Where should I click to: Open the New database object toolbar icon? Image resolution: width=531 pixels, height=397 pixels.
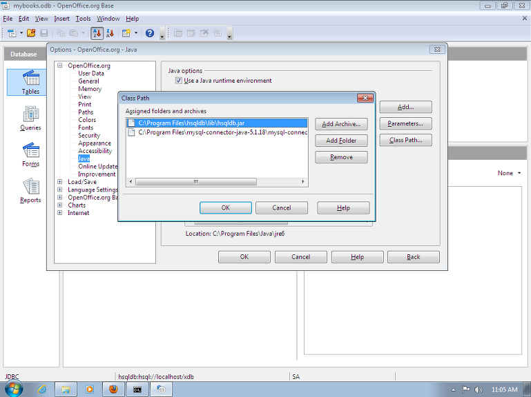[12, 33]
